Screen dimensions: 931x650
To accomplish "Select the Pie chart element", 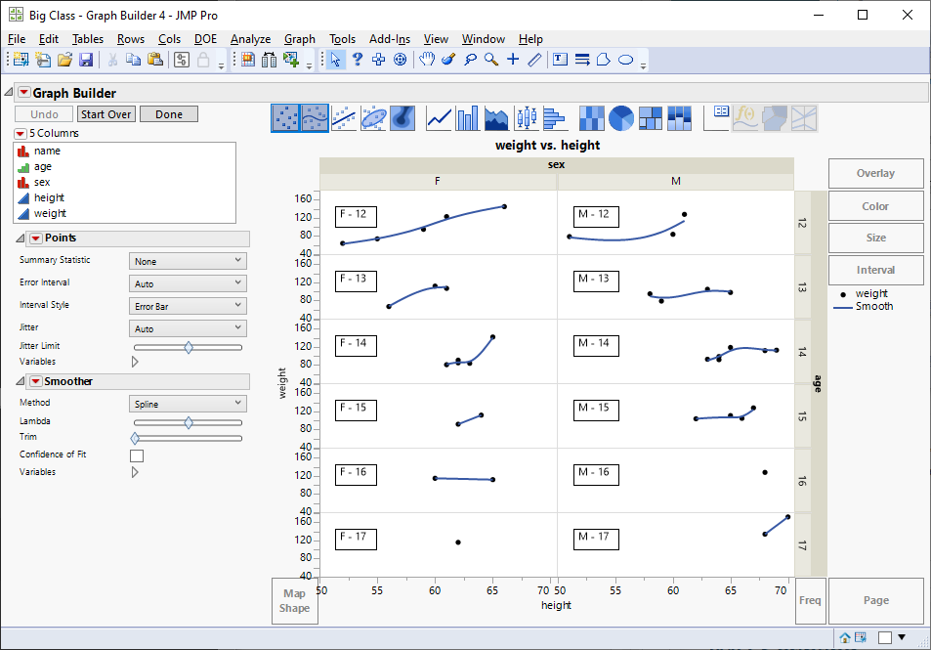I will [x=621, y=117].
